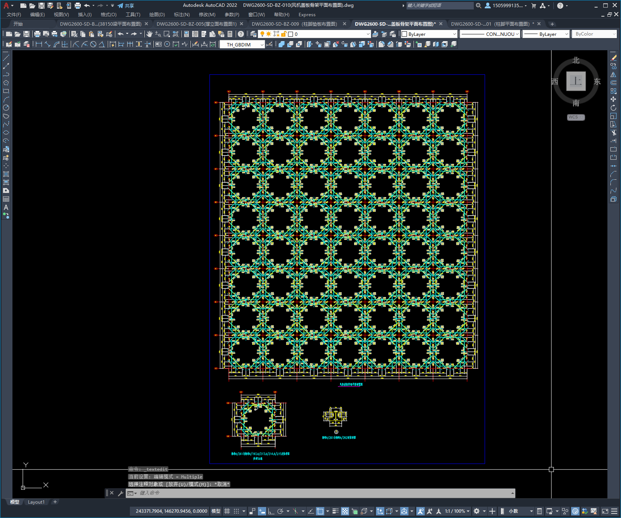
Task: Open the TH_GBDIM dimension style dropdown
Action: 242,45
